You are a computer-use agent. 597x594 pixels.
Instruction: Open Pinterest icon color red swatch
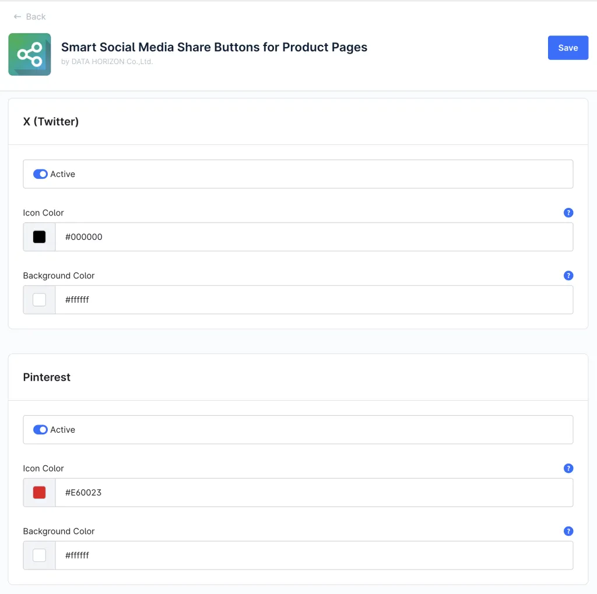click(39, 493)
